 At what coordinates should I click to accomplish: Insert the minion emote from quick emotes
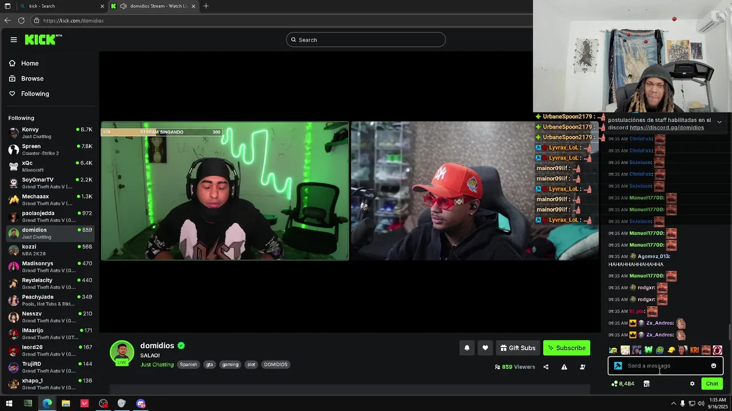pyautogui.click(x=613, y=350)
